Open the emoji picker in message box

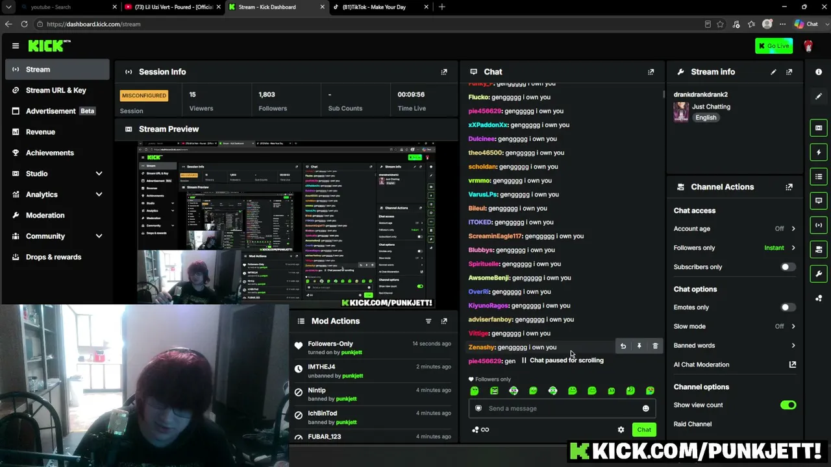click(645, 409)
